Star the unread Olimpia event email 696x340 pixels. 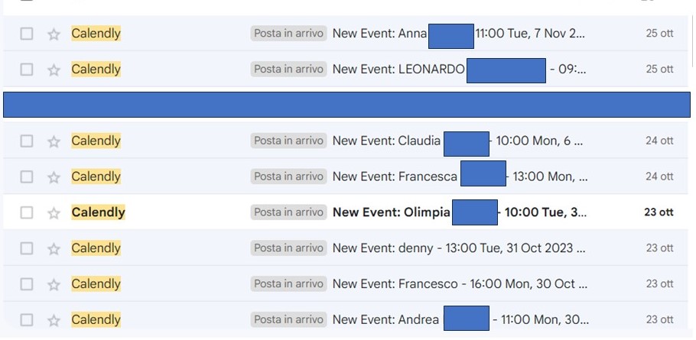click(54, 212)
